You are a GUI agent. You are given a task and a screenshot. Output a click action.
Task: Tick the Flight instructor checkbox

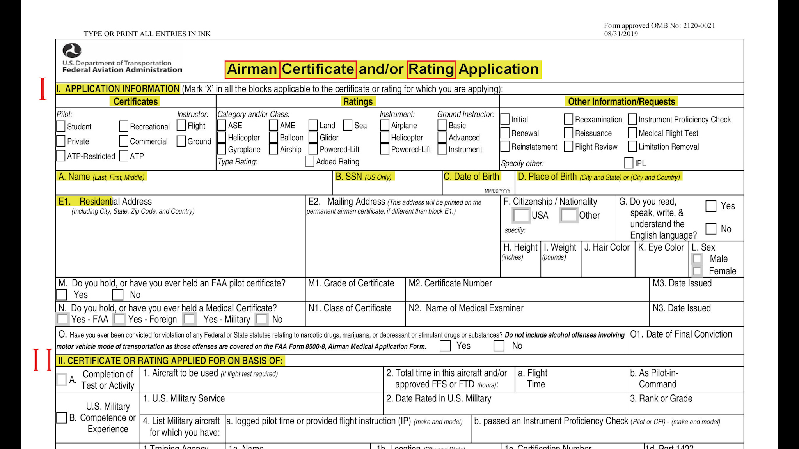tap(181, 126)
